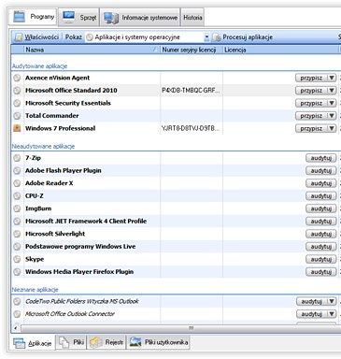Open przypisz dropdown arrow for Total Commander

[332, 116]
